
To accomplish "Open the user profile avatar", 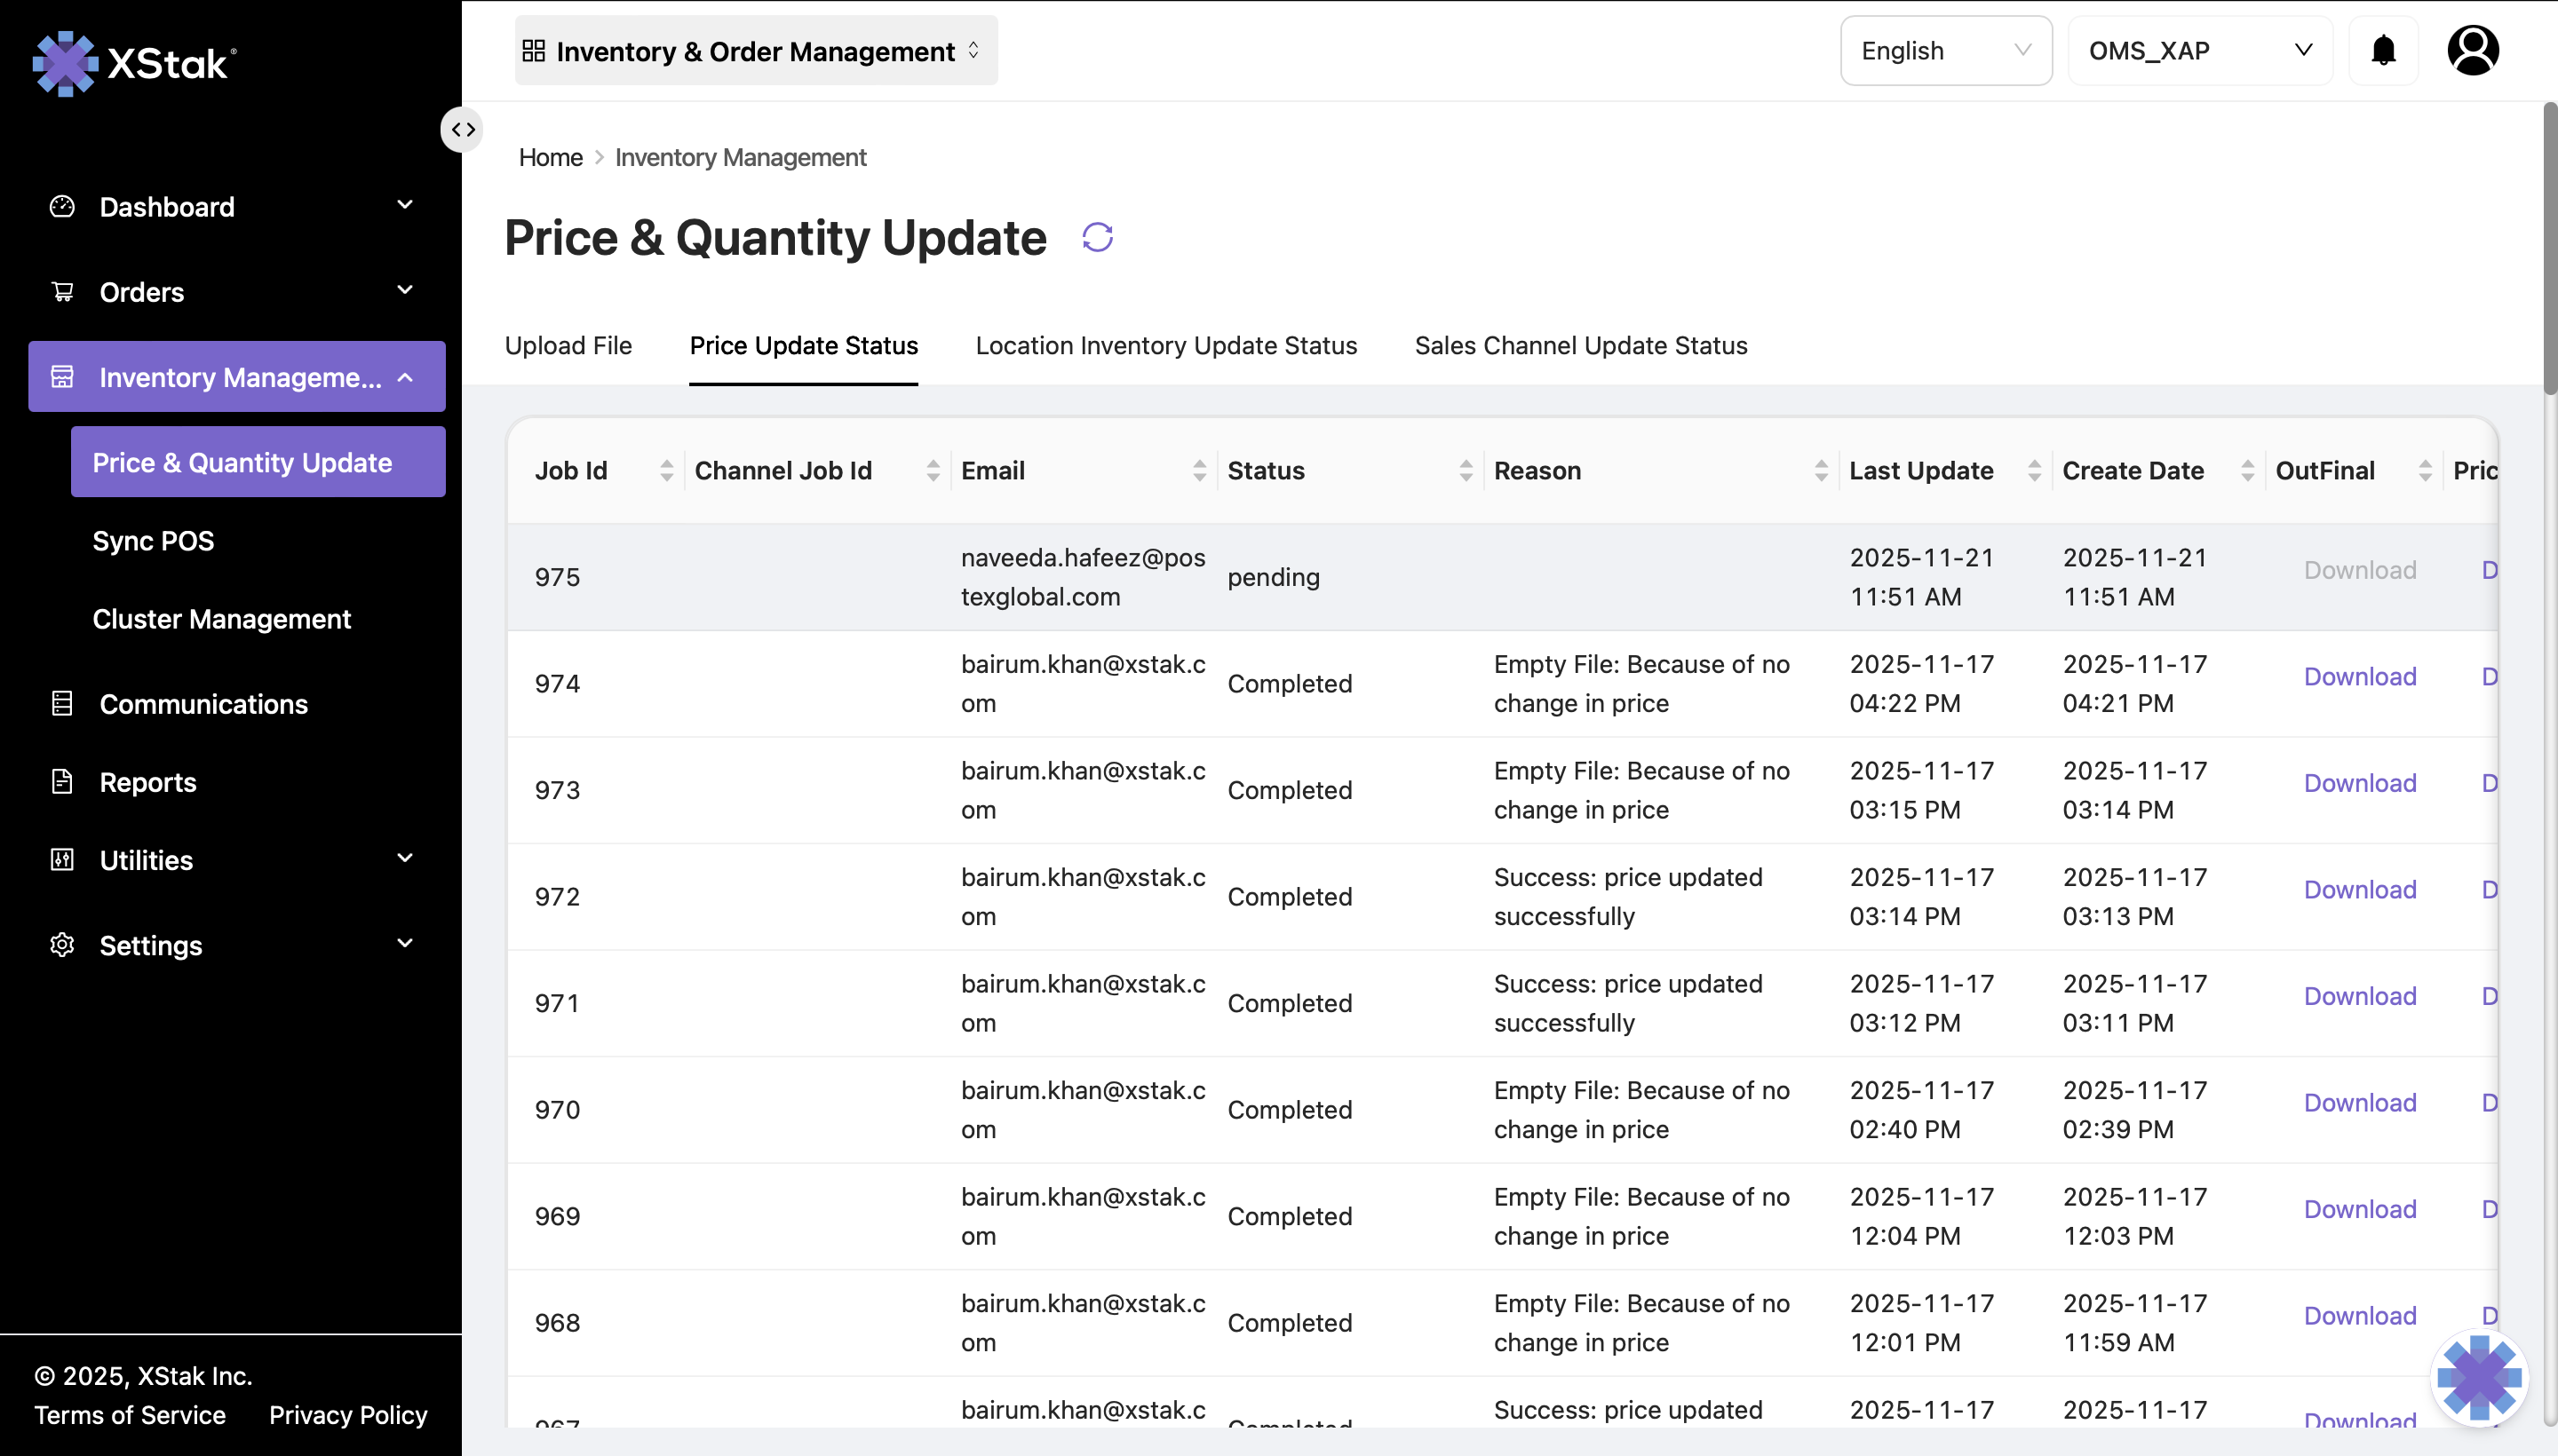I will pos(2472,50).
